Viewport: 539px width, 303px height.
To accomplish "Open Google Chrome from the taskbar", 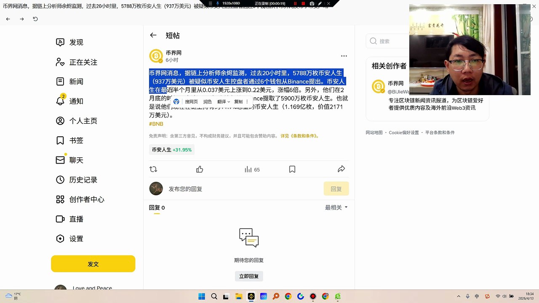I will pos(288,296).
